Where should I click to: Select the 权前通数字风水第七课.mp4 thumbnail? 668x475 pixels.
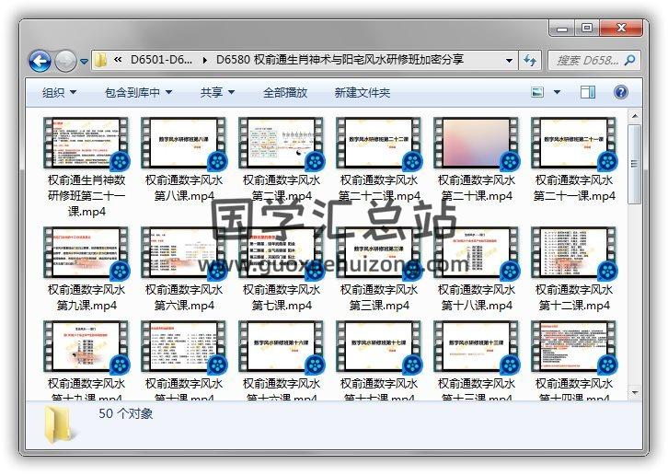click(x=282, y=253)
